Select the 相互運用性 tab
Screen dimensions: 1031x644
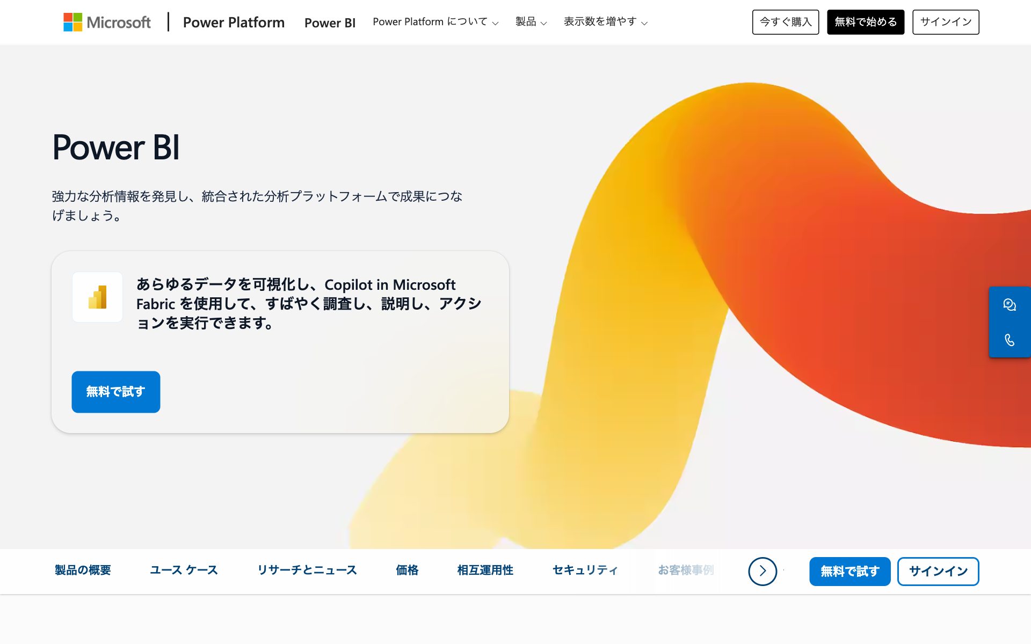pyautogui.click(x=485, y=570)
